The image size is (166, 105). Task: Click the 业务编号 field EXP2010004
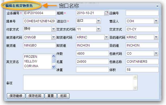click(x=39, y=13)
